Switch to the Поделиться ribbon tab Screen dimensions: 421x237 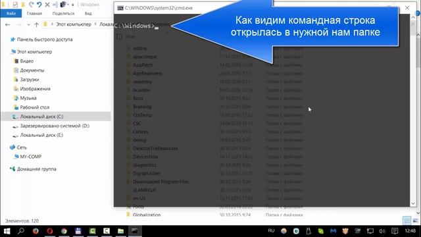pos(63,13)
